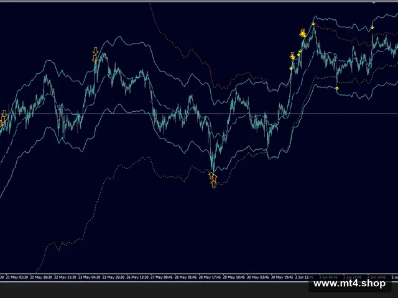Select the '27 May 08:45' axis label
The width and height of the screenshot is (398, 298).
(x=162, y=278)
